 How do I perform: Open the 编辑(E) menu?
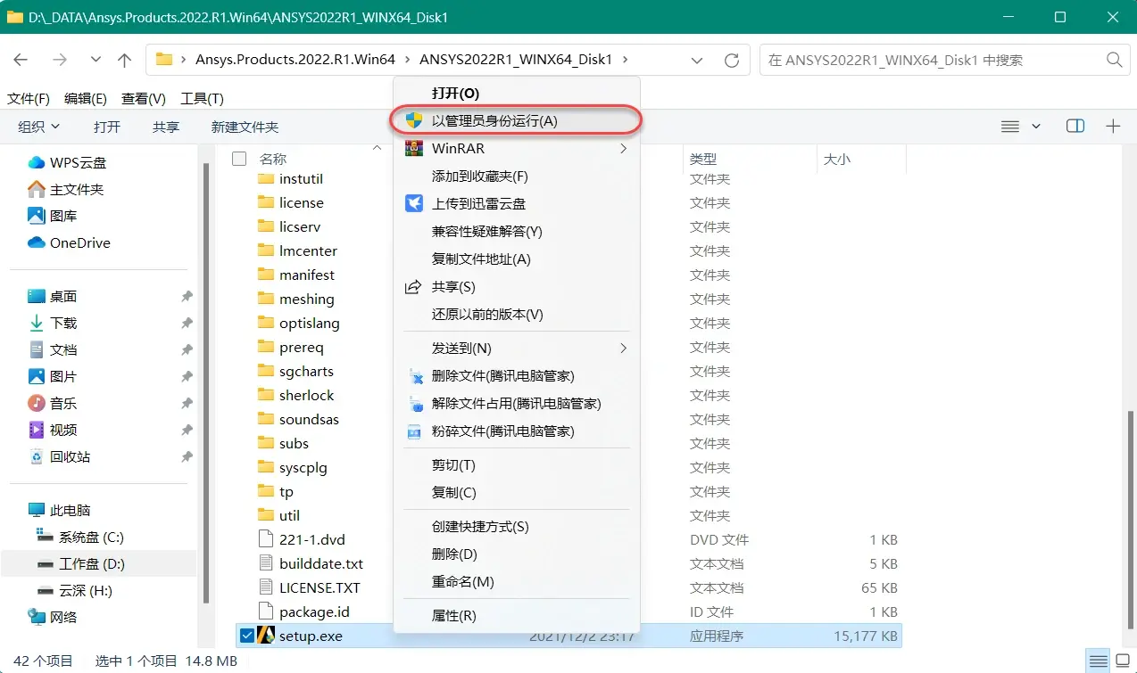tap(86, 98)
